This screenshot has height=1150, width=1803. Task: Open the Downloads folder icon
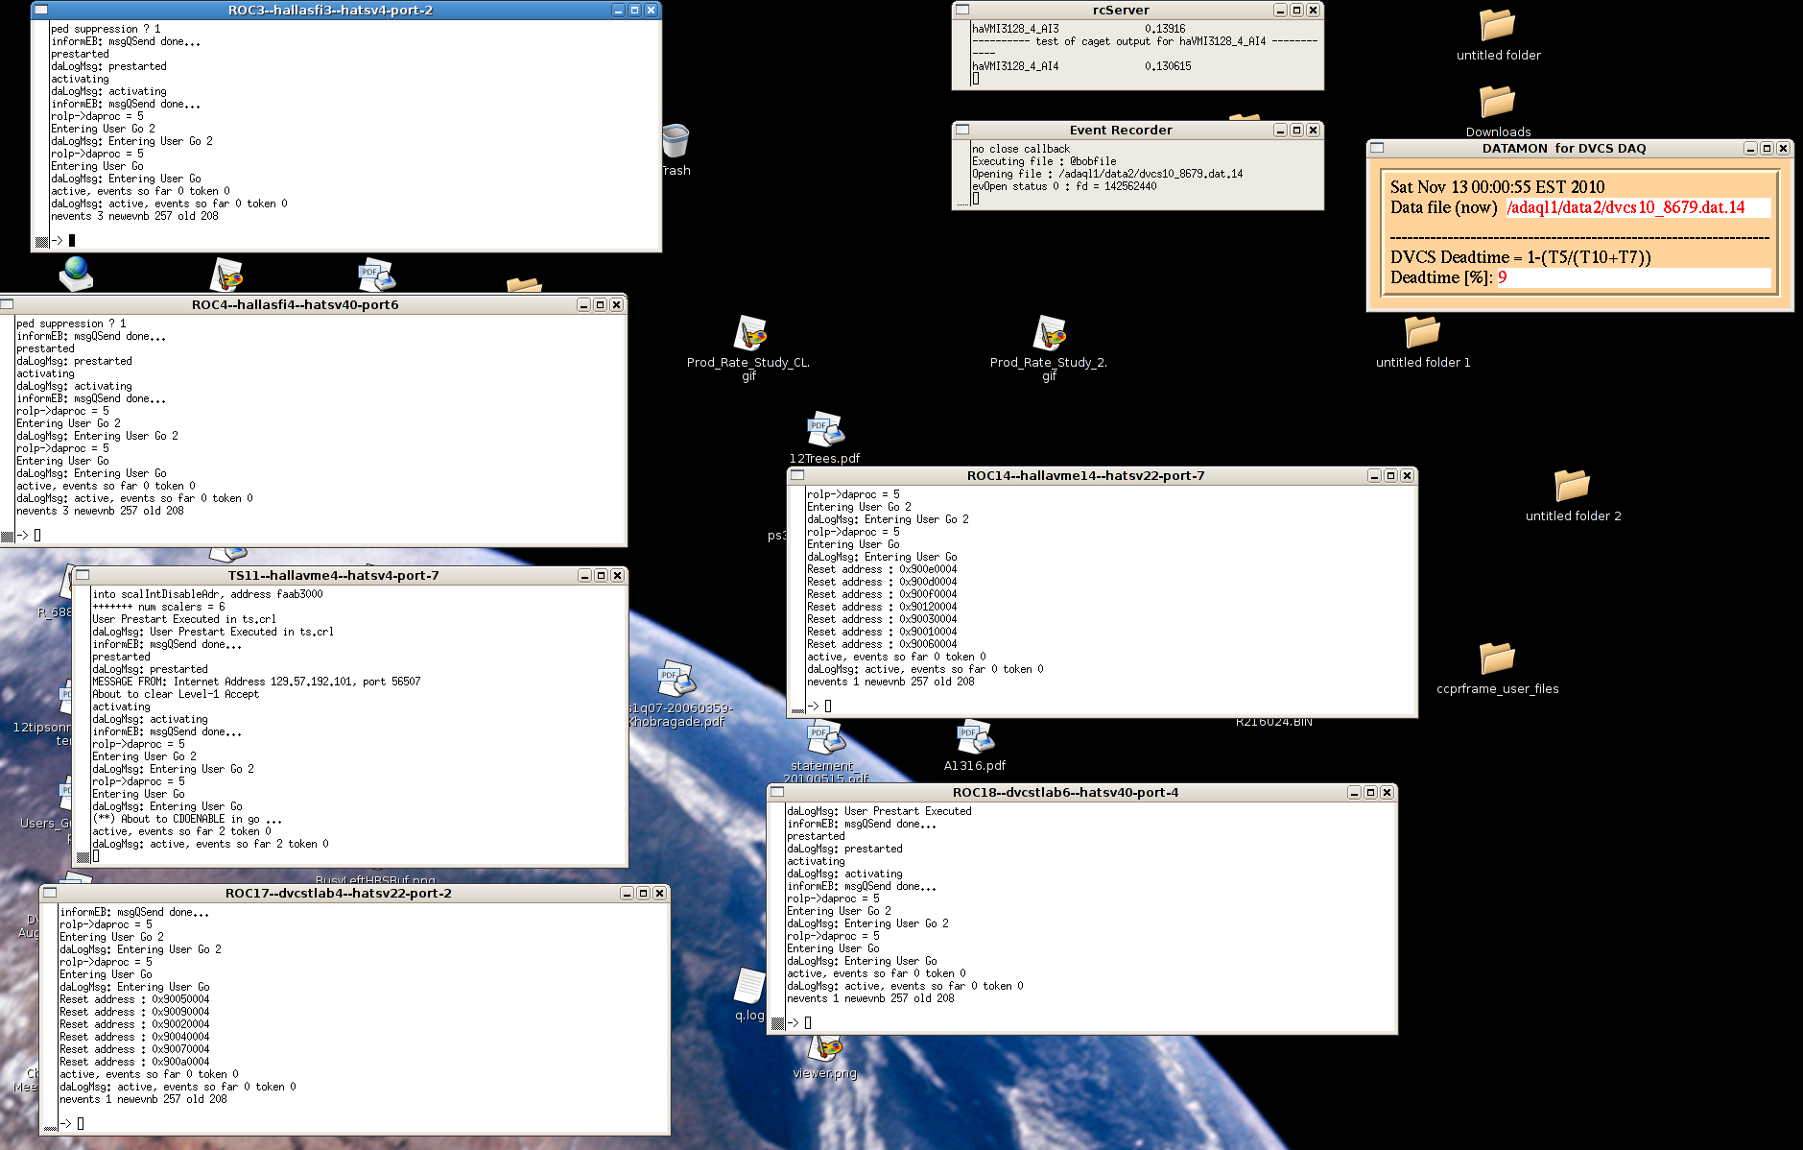click(1497, 102)
